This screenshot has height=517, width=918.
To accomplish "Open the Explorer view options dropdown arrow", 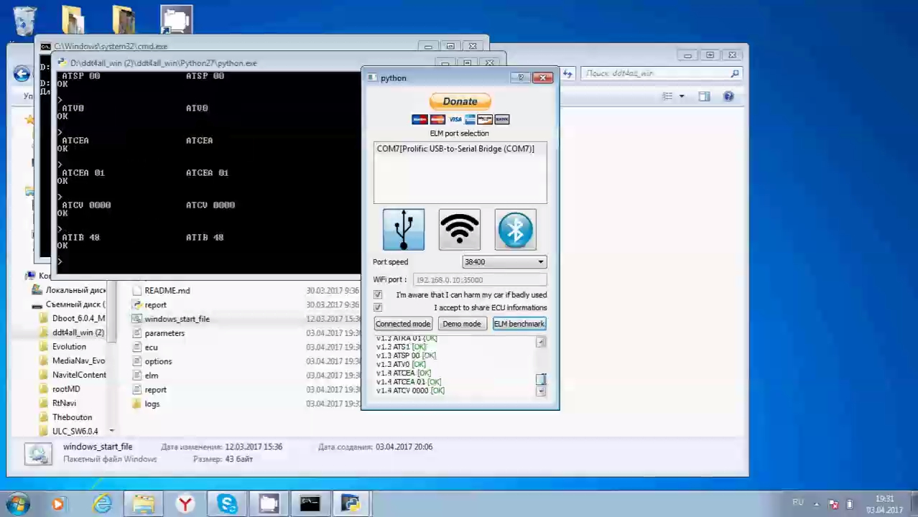I will pos(682,96).
